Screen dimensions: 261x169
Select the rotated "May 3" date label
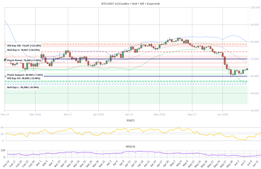pos(173,163)
